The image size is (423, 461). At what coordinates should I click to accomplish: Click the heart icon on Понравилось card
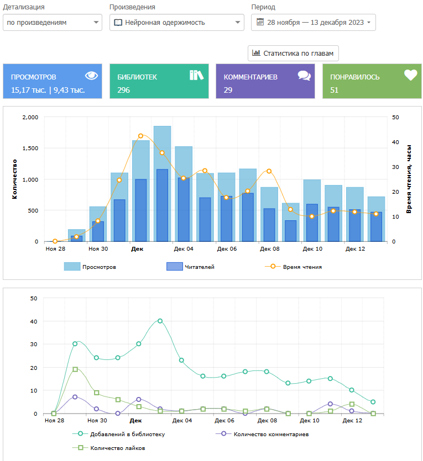(410, 75)
